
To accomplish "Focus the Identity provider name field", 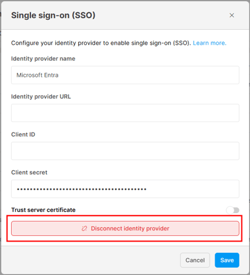I will tap(125, 75).
